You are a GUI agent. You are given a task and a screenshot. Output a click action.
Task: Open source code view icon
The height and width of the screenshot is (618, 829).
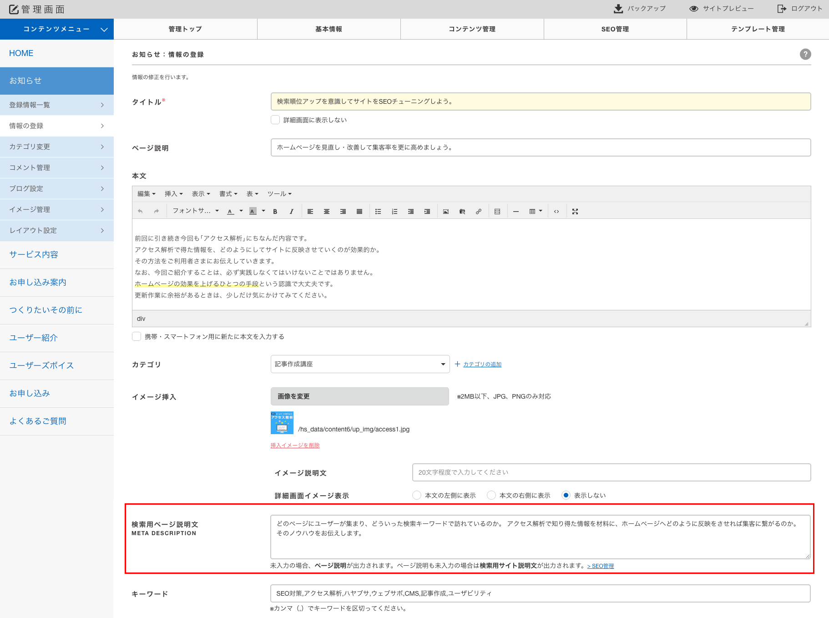click(556, 212)
